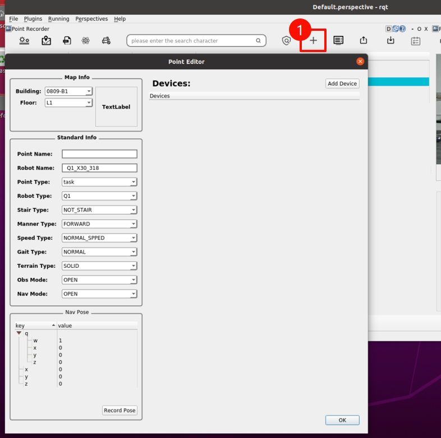This screenshot has width=441, height=438.
Task: Click the Add Device button
Action: pos(342,83)
